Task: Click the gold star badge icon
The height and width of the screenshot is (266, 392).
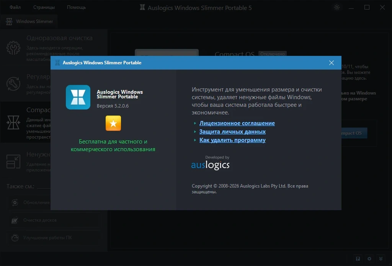Action: 113,123
